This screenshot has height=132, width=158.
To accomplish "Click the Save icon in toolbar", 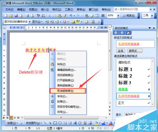I will coord(16,16).
